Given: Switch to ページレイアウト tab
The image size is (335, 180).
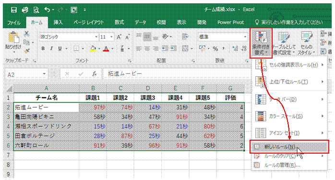Looking at the screenshot, I should point(88,22).
